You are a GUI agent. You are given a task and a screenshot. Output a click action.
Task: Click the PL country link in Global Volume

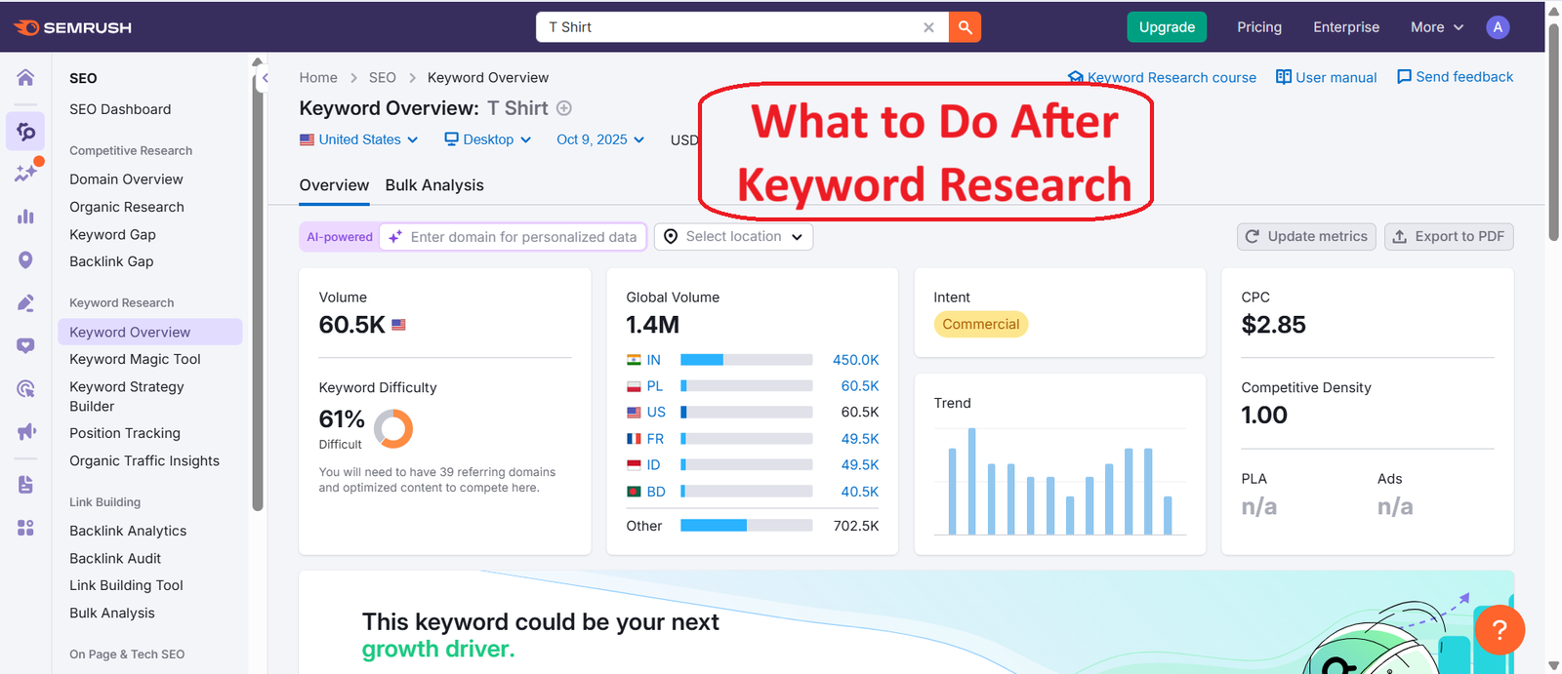tap(654, 386)
